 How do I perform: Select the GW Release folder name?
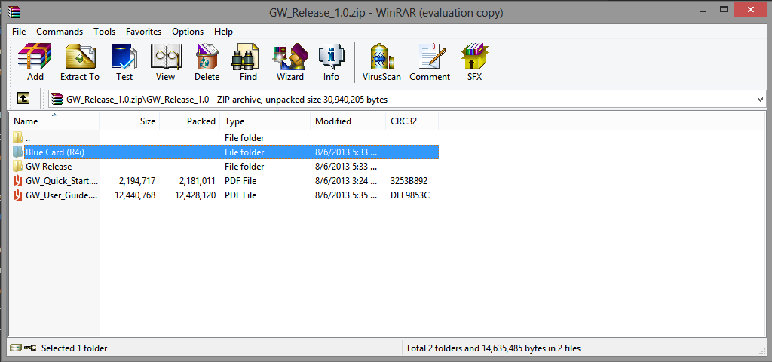click(x=49, y=167)
